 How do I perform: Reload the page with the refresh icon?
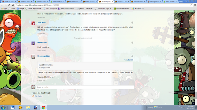[x=9, y=5]
